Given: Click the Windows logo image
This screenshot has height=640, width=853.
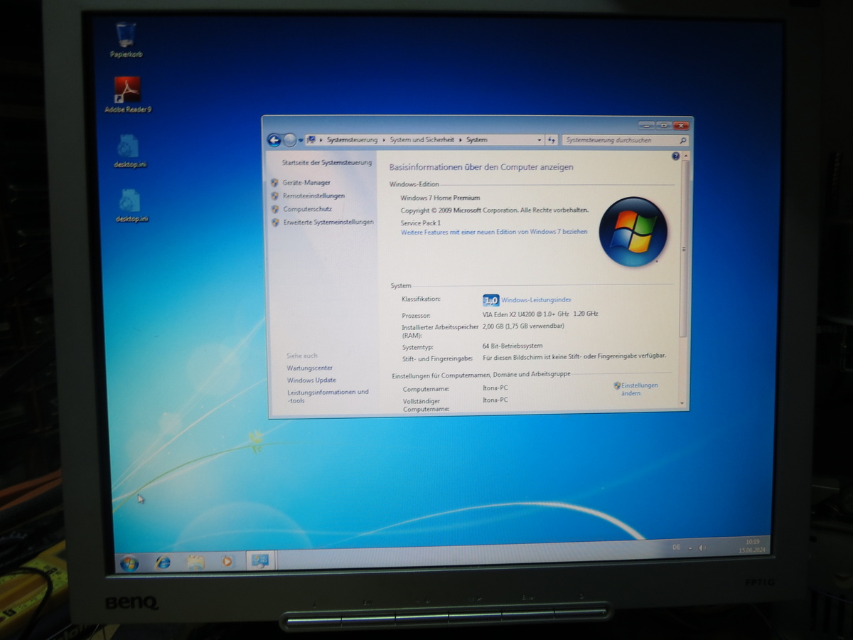Looking at the screenshot, I should point(633,232).
